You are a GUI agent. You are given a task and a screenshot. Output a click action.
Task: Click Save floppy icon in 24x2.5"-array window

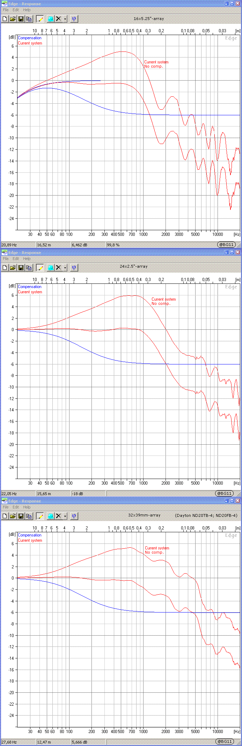pyautogui.click(x=21, y=268)
